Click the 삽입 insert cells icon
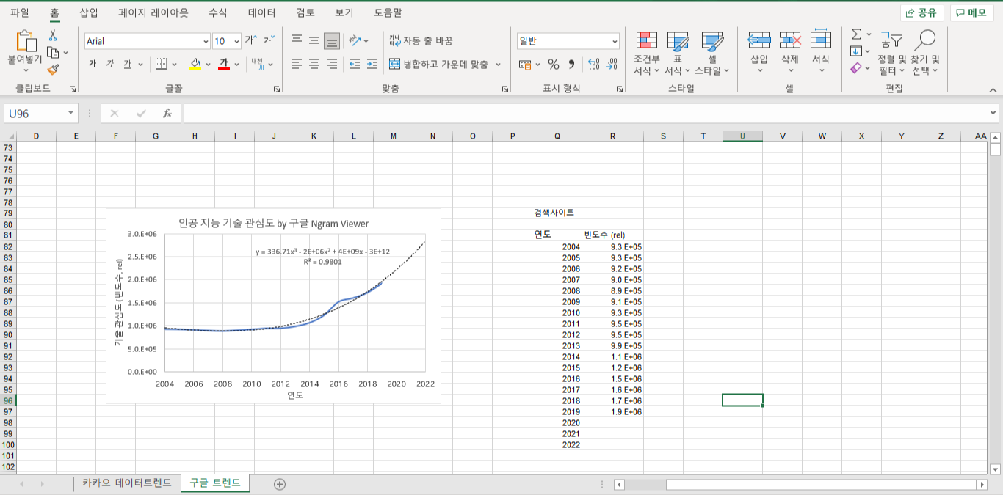The height and width of the screenshot is (495, 1003). tap(759, 40)
